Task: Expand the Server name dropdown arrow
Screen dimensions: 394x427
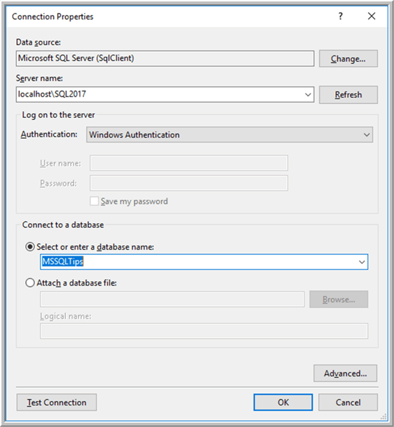Action: [x=308, y=94]
